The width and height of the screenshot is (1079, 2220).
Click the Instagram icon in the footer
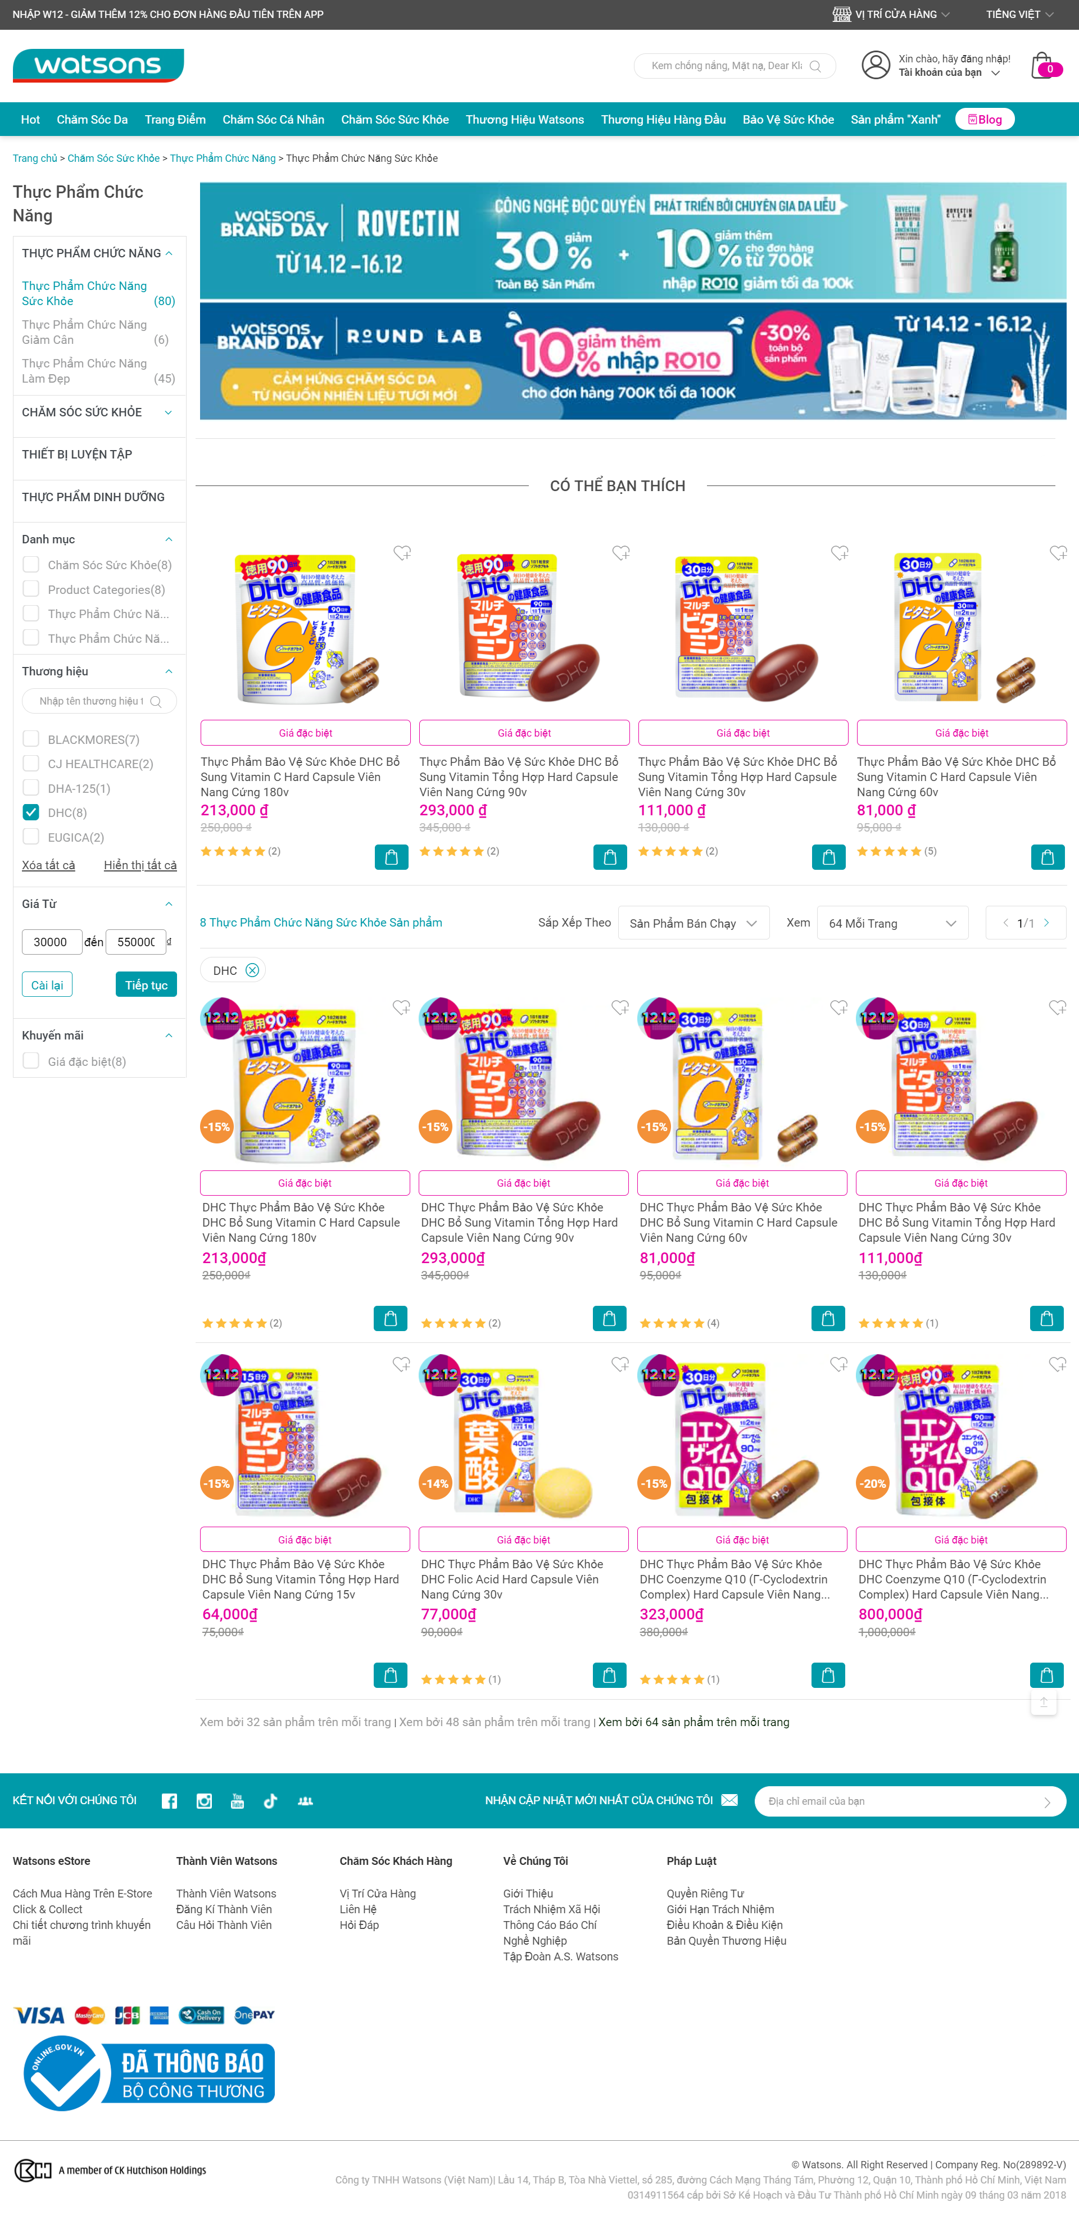[x=204, y=1800]
